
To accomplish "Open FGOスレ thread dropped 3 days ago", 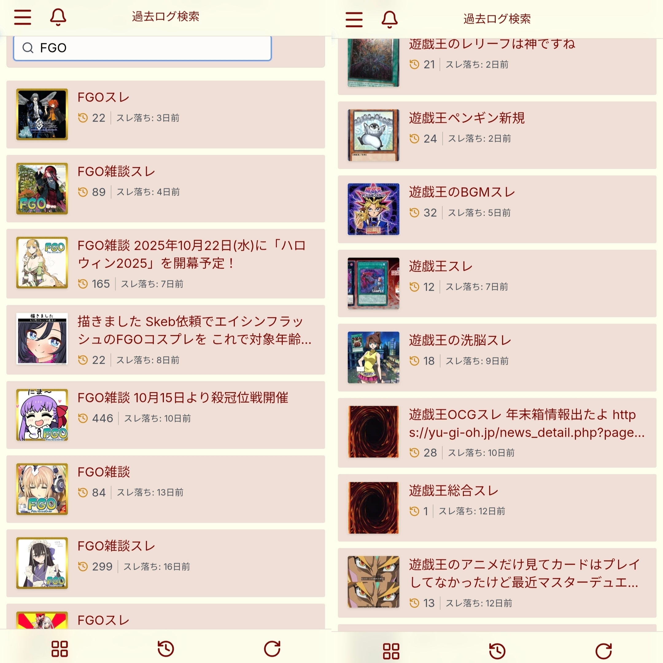I will (166, 114).
